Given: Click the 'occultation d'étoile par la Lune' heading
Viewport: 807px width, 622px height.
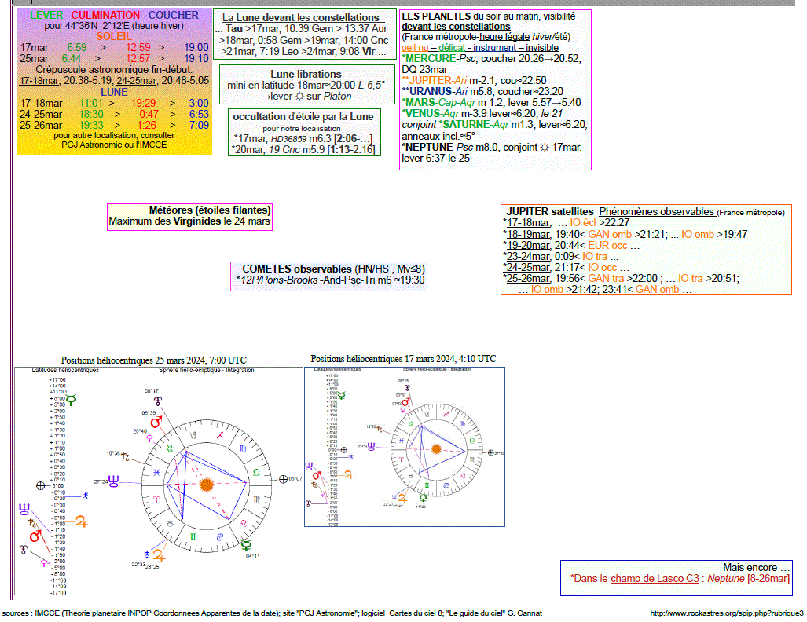Looking at the screenshot, I should click(303, 117).
